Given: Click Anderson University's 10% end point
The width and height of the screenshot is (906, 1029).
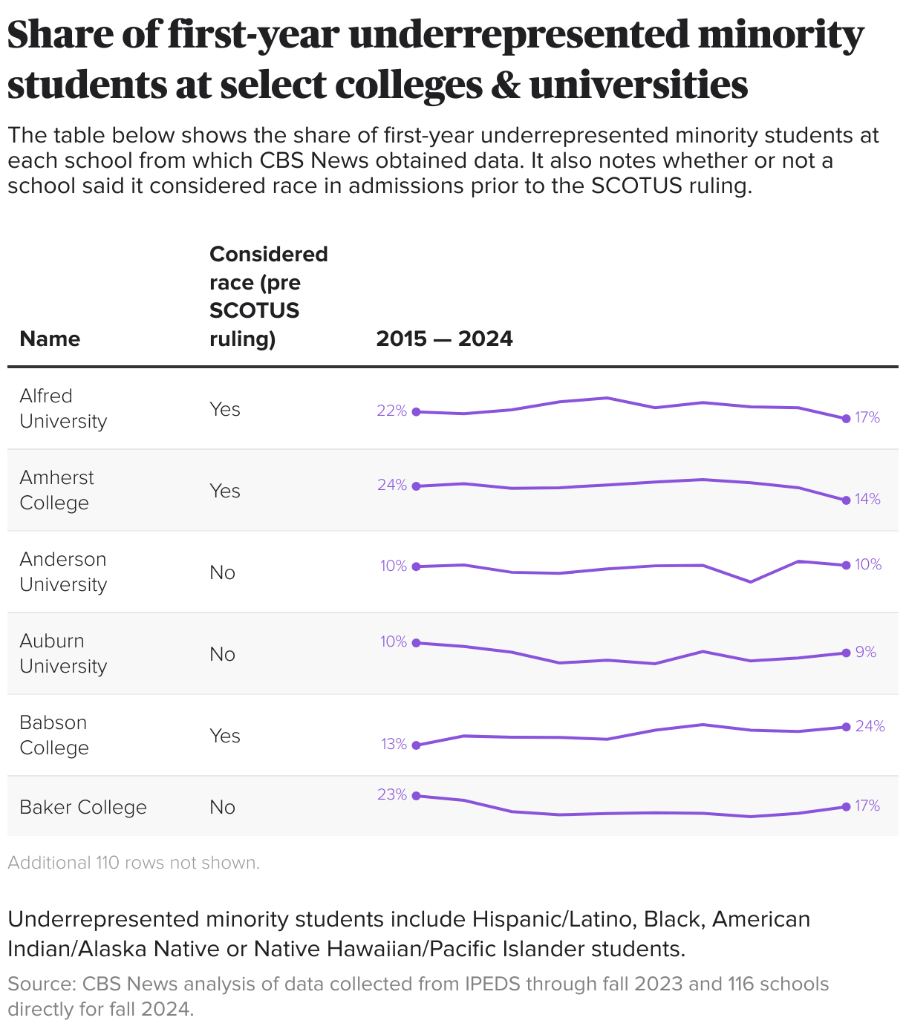Looking at the screenshot, I should (846, 566).
